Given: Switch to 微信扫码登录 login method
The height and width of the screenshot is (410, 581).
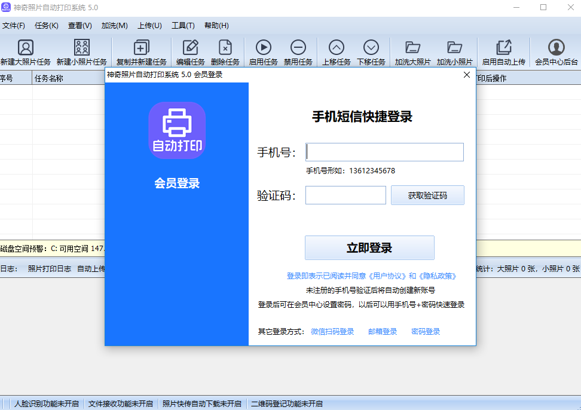Looking at the screenshot, I should tap(332, 332).
